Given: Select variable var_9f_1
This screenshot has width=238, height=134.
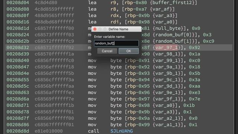Looking at the screenshot, I should point(166,99).
